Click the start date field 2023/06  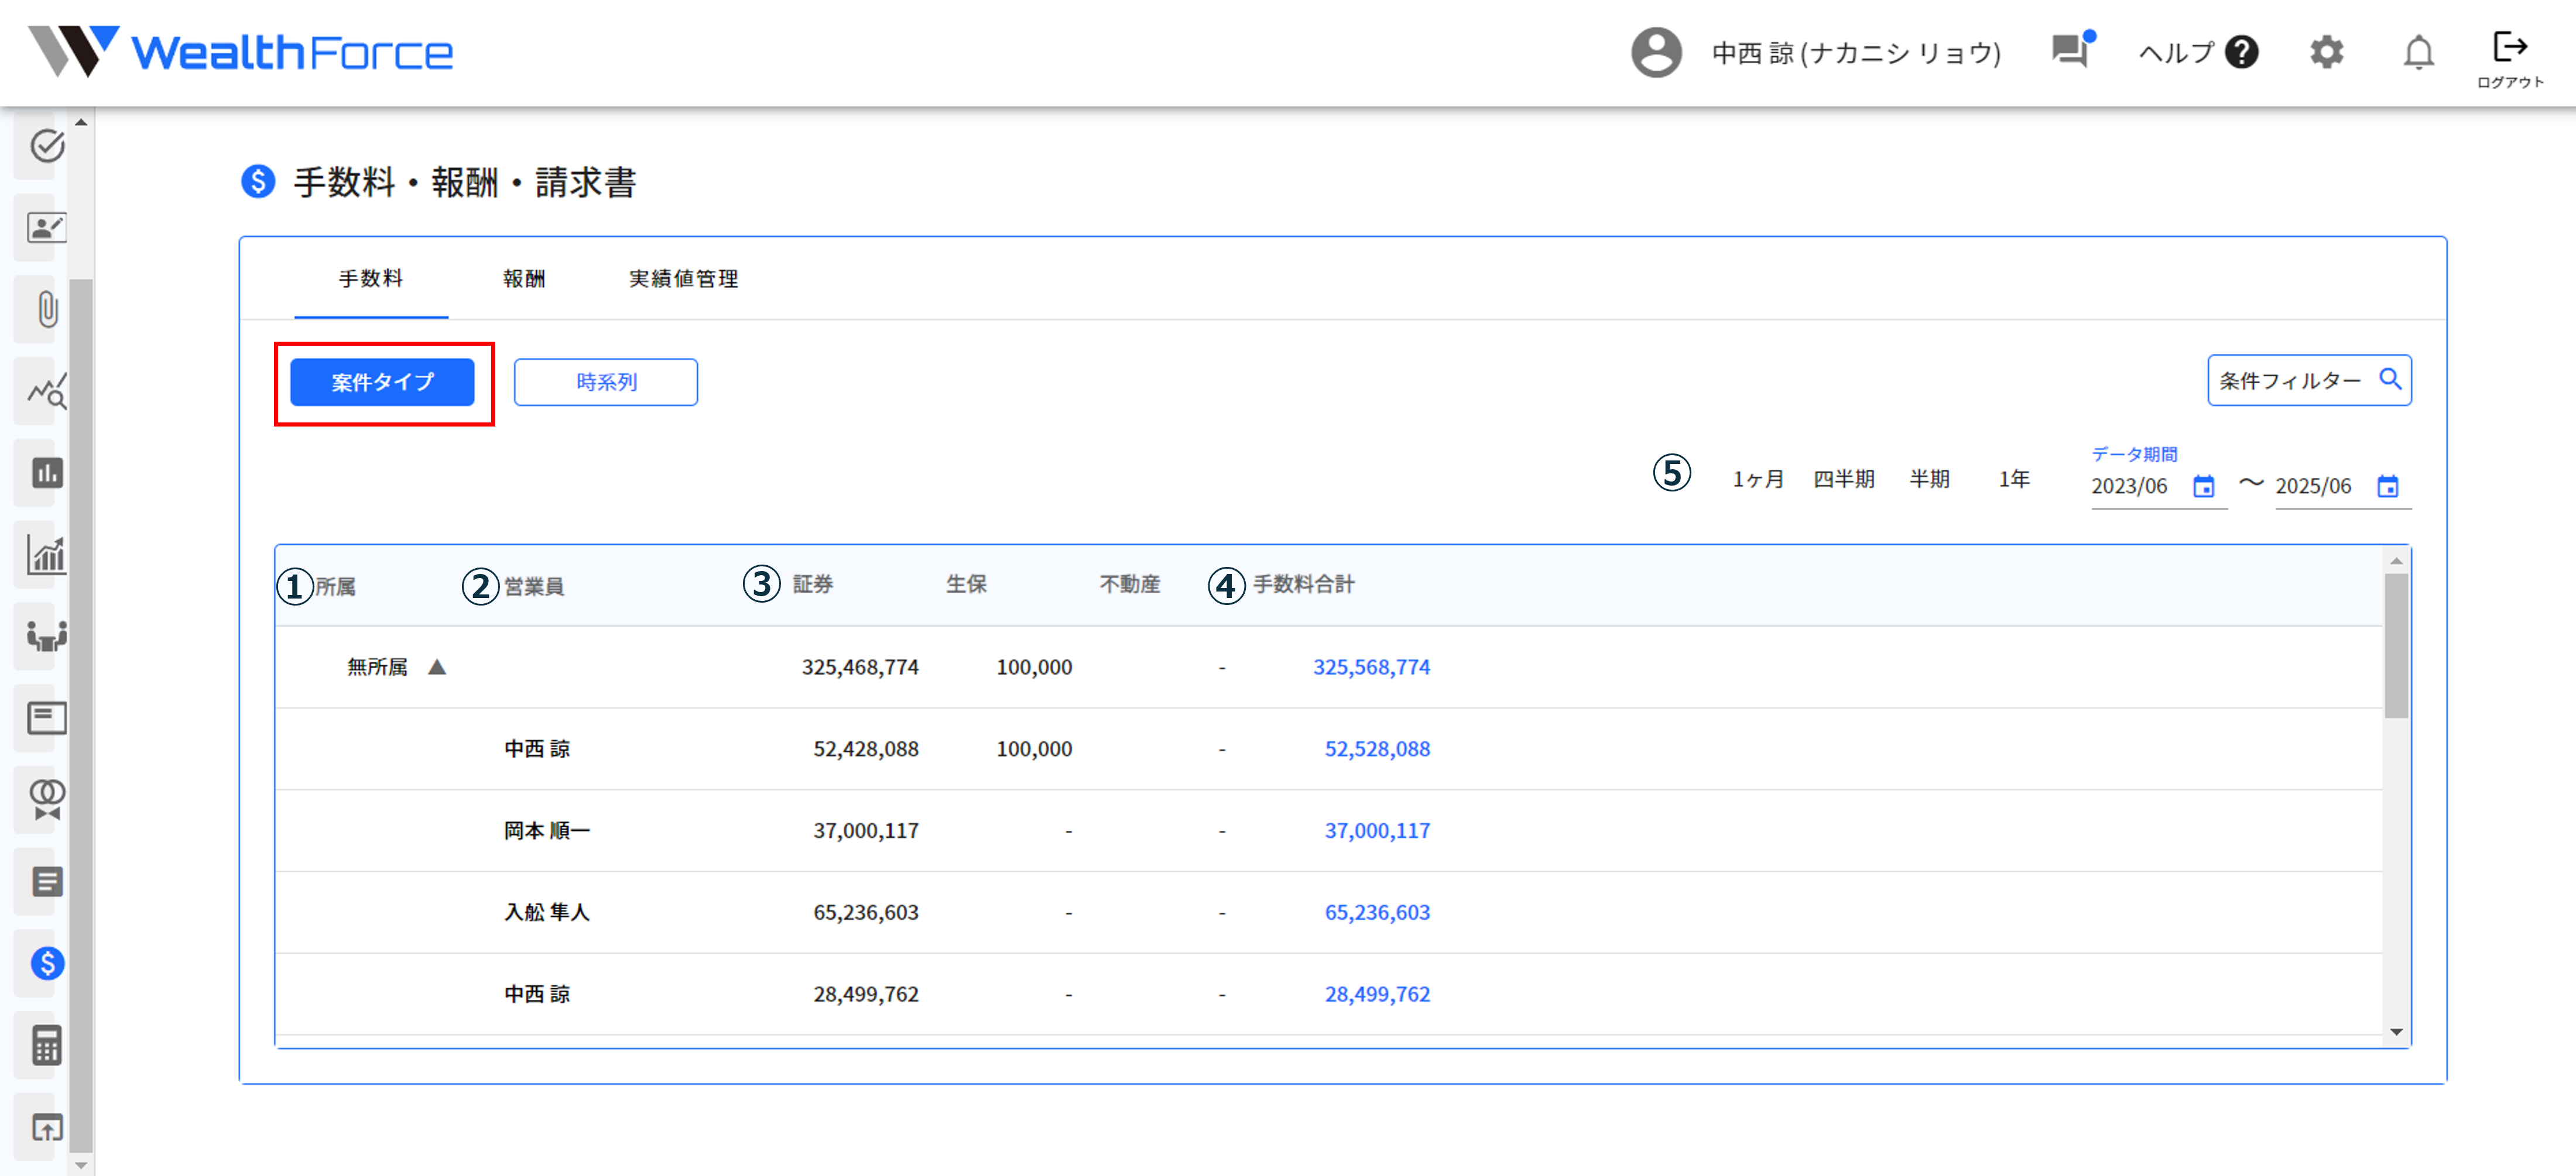(x=2158, y=487)
